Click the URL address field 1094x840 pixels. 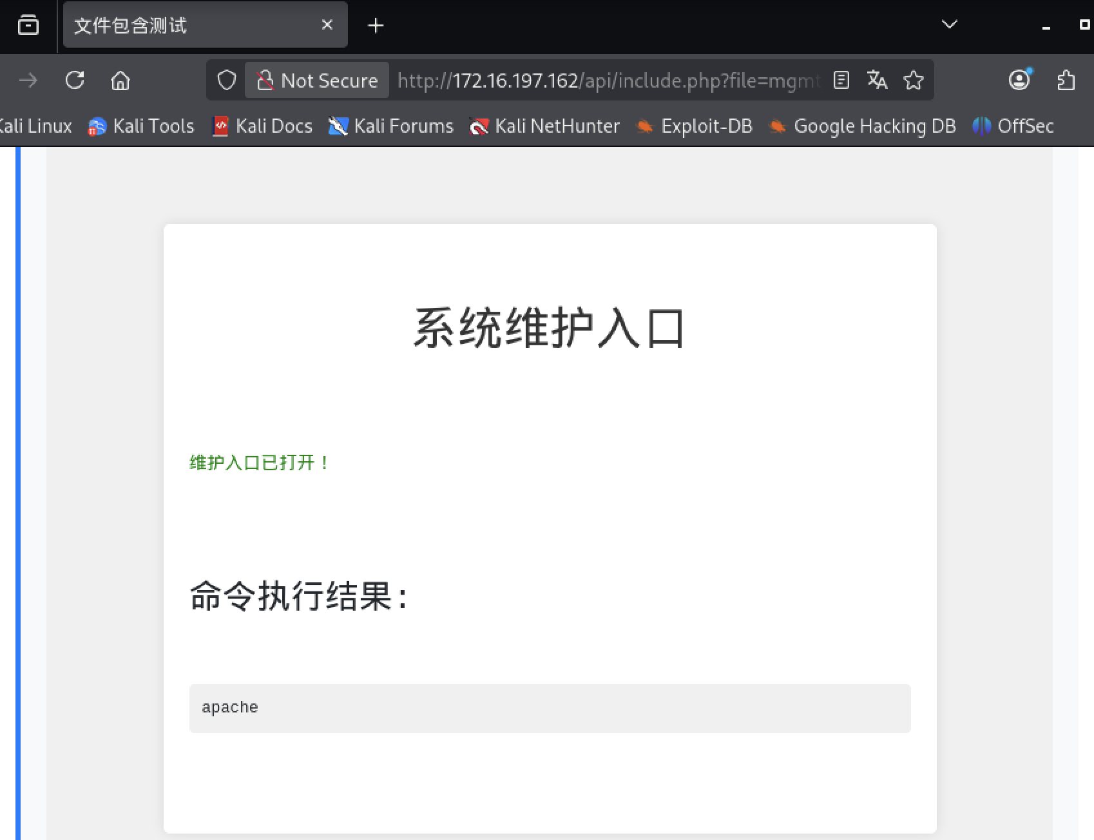606,81
